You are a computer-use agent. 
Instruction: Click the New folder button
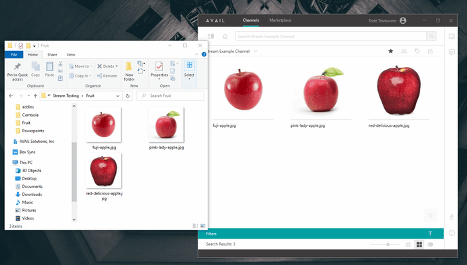(129, 71)
